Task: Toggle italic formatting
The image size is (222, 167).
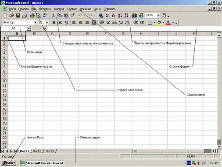Action: (x=60, y=22)
